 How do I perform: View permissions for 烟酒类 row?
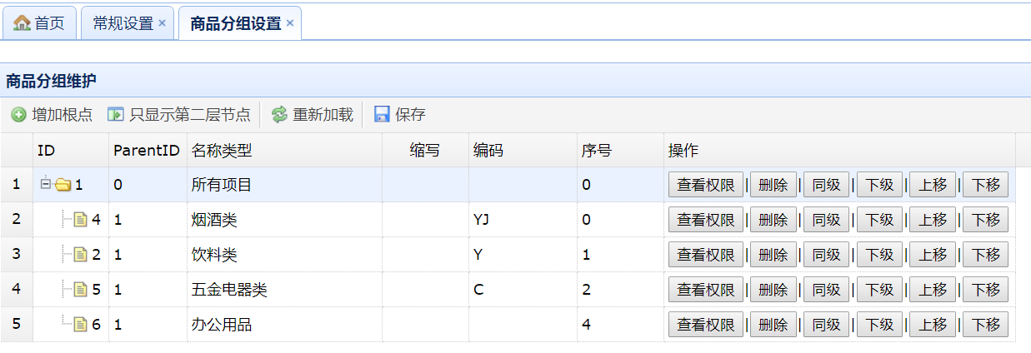(706, 220)
